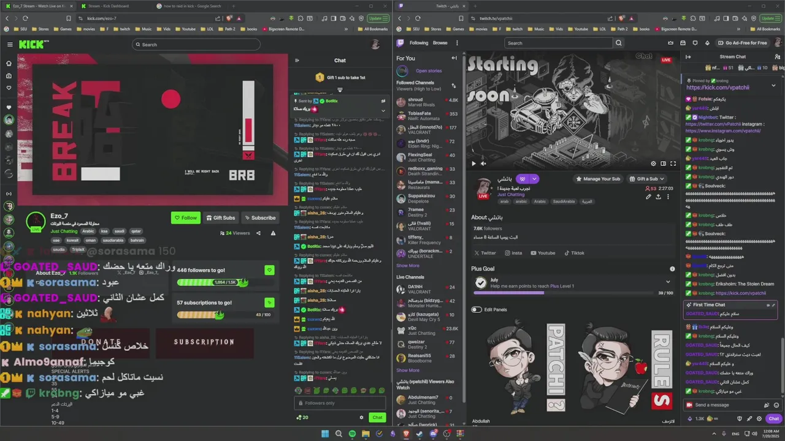Click the Twitch logo home icon
The height and width of the screenshot is (441, 785).
400,43
